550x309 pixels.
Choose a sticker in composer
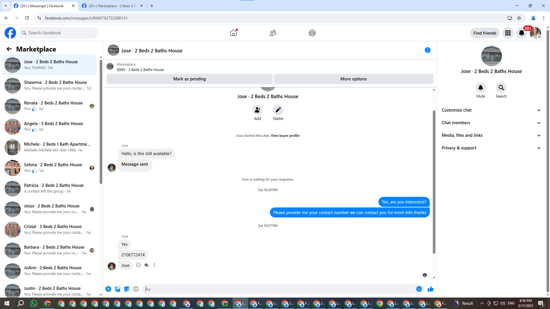click(127, 289)
